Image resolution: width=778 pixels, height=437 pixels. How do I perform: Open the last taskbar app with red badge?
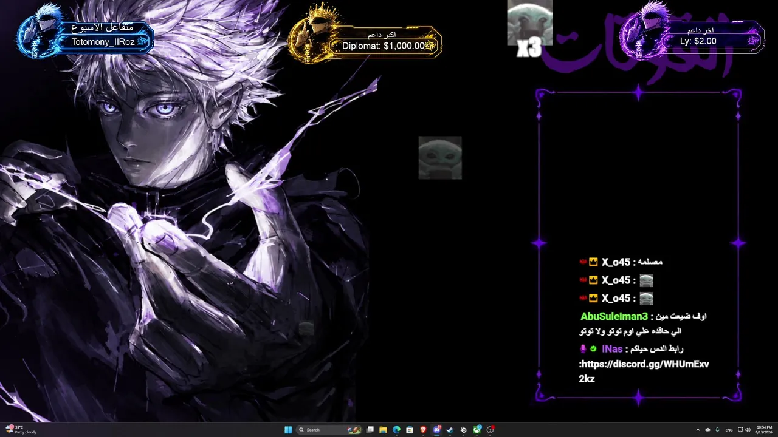[x=491, y=430]
